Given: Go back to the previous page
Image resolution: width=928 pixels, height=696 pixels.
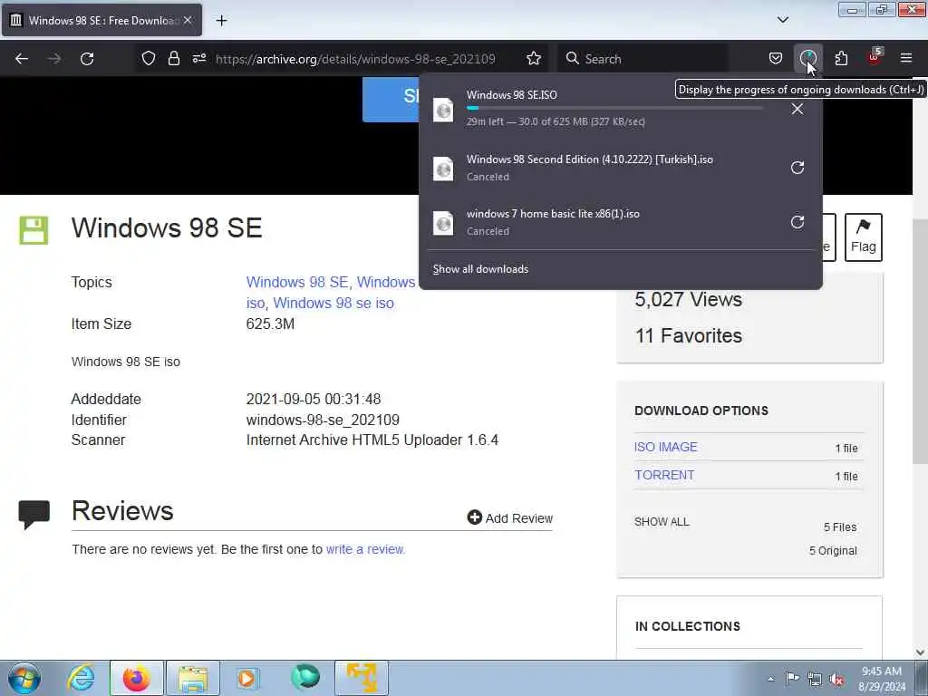Looking at the screenshot, I should (22, 59).
